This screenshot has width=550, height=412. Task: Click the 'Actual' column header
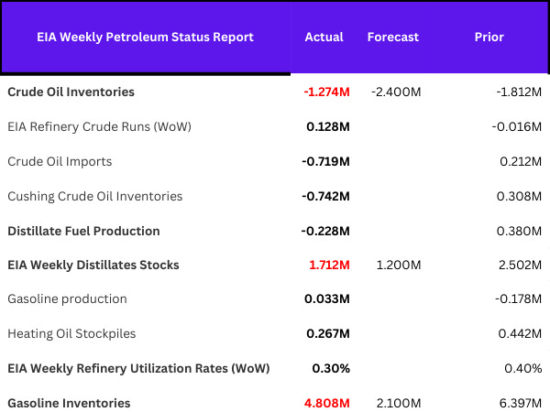[x=324, y=38]
